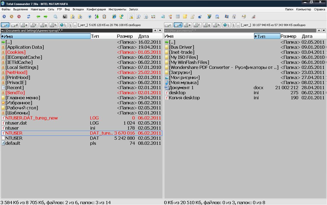This screenshot has height=205, width=327.
Task: Click the safely remove hardware icon
Action: point(253,17)
